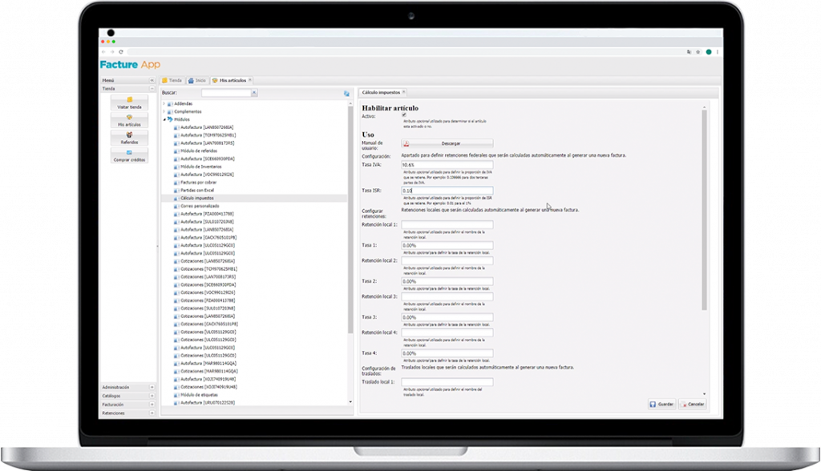The width and height of the screenshot is (821, 471).
Task: Click the Tasa IVA input field
Action: (x=447, y=164)
